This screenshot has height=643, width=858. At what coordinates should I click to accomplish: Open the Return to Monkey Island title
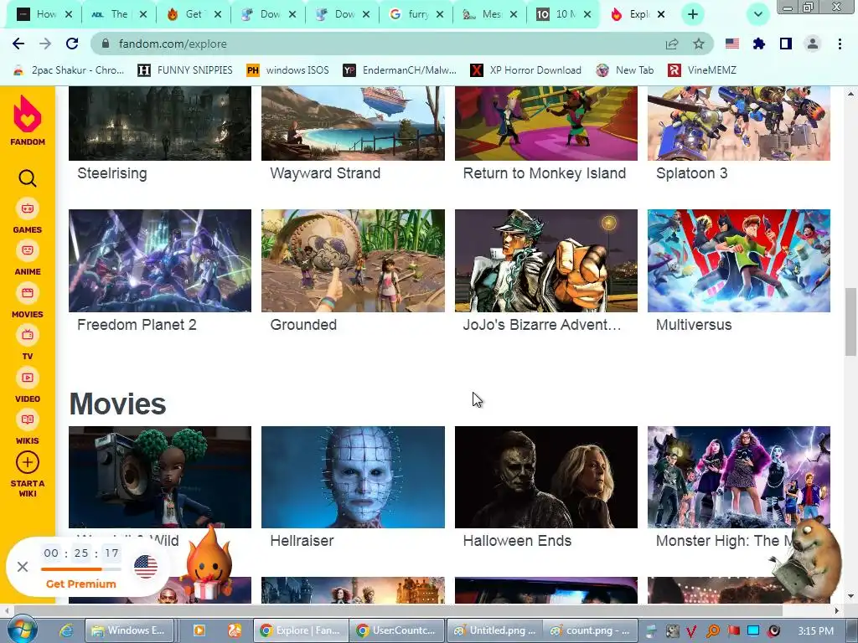tap(545, 173)
